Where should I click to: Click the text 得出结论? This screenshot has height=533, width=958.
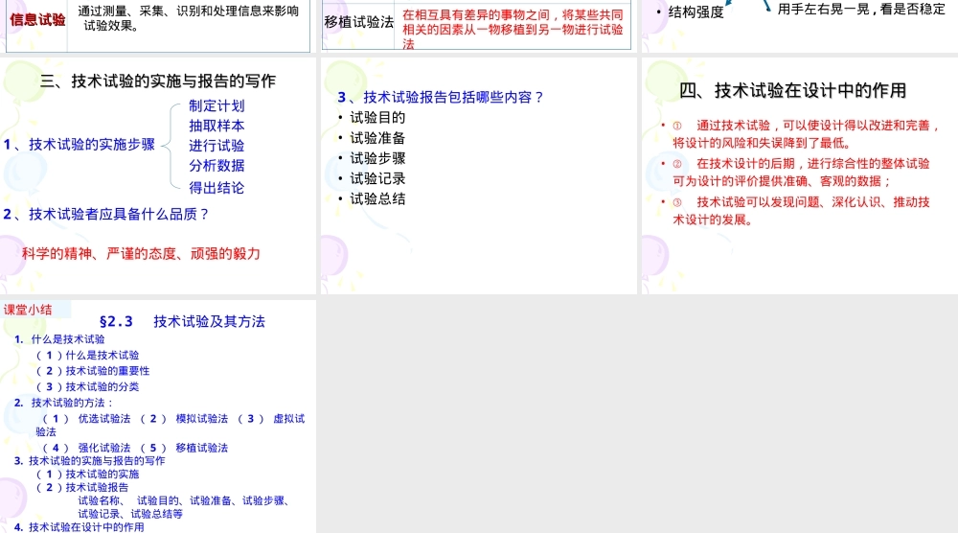pos(217,188)
